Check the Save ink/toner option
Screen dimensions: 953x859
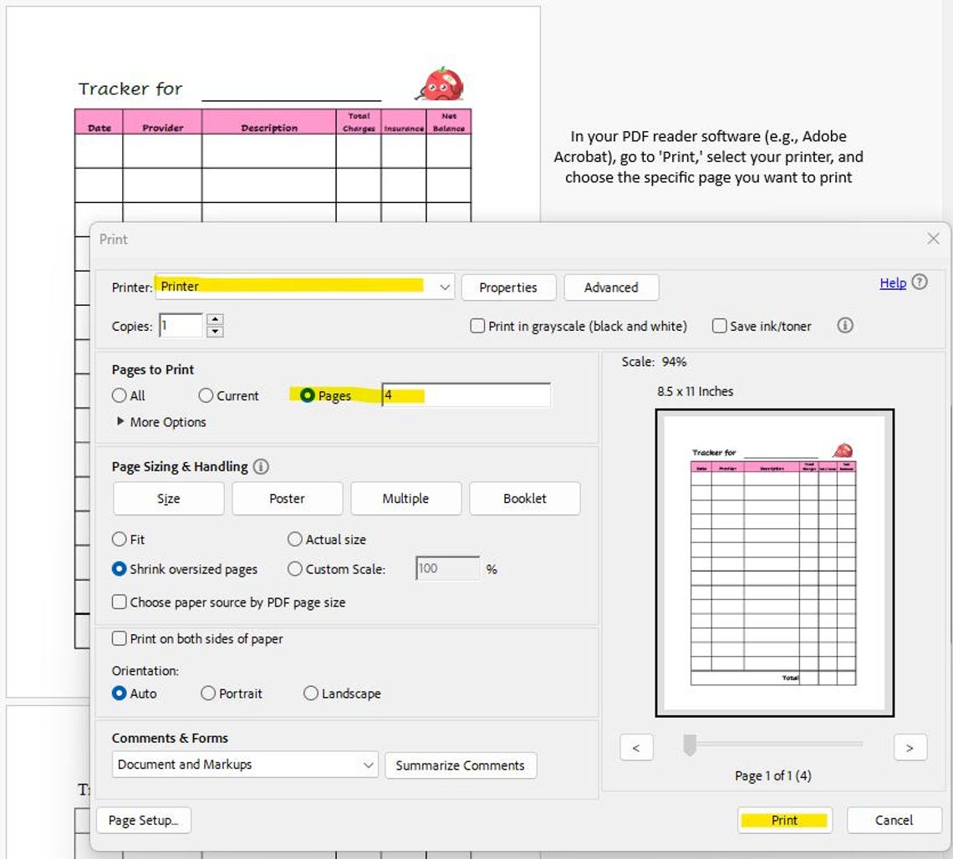point(720,326)
